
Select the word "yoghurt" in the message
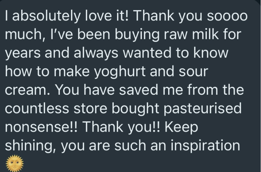[x=120, y=72]
